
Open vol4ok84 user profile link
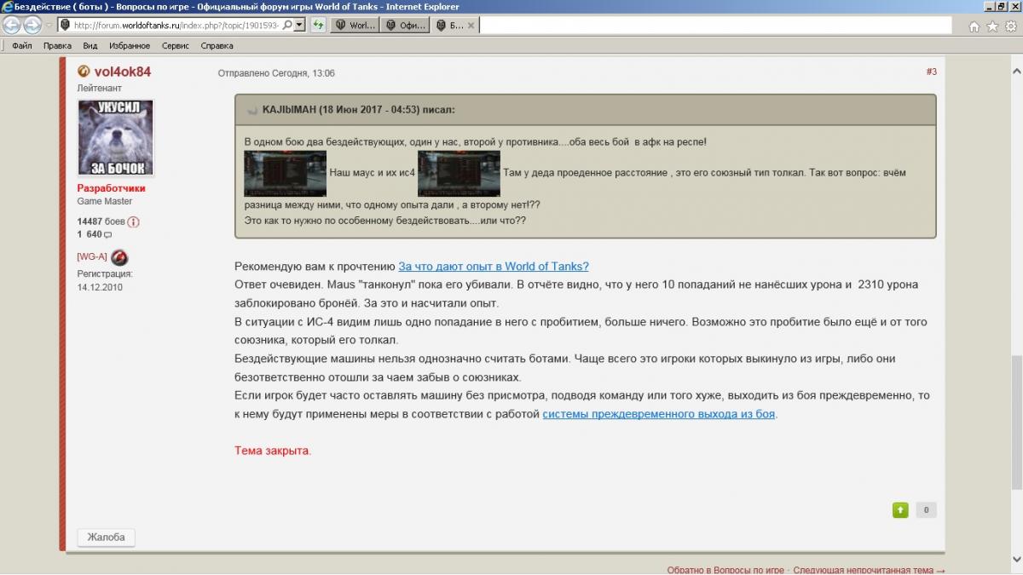123,72
